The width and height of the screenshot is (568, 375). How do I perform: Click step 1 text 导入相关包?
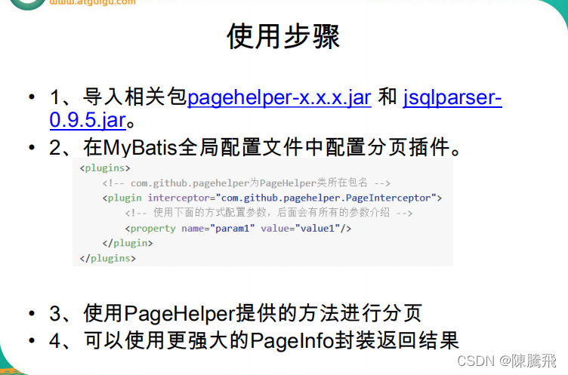[134, 97]
